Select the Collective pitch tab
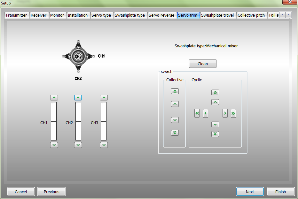Screen dimensions: 298x199 [251, 15]
